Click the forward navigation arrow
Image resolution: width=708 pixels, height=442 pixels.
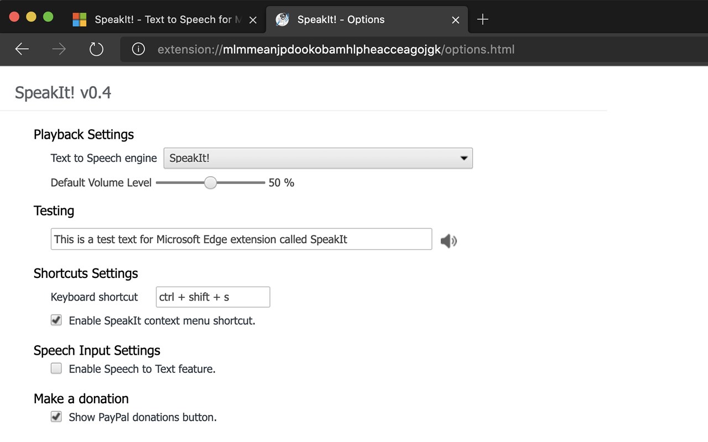[x=59, y=49]
